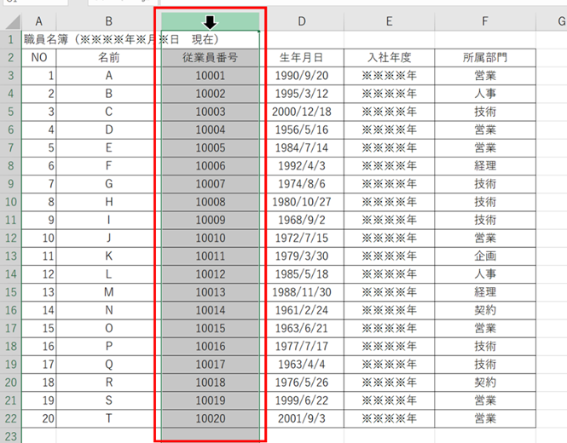Select column E header
The width and height of the screenshot is (567, 443).
[390, 20]
